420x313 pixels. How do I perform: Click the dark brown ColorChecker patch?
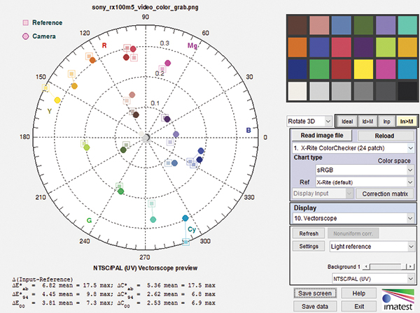coord(297,25)
